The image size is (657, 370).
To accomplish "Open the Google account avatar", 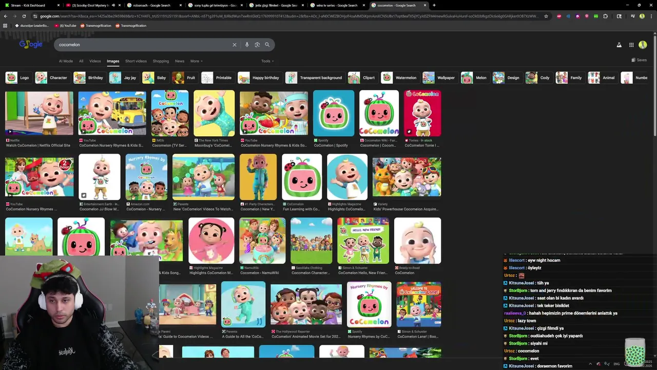I will 643,45.
